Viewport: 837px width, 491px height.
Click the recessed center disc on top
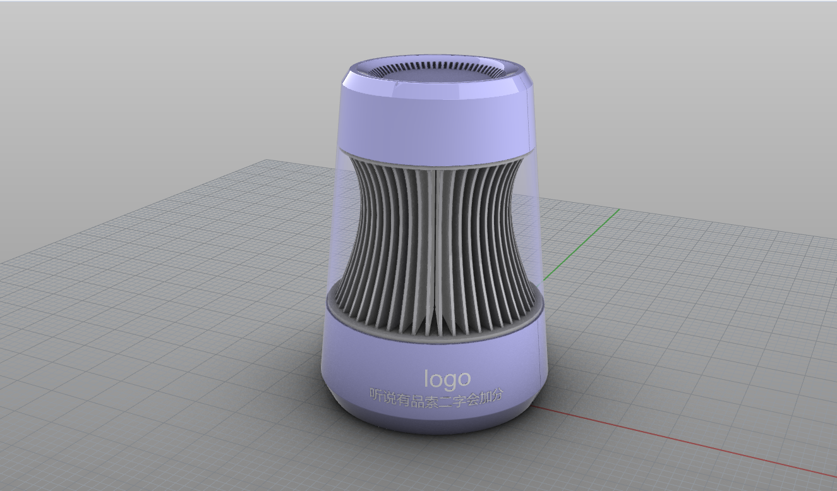tap(436, 78)
